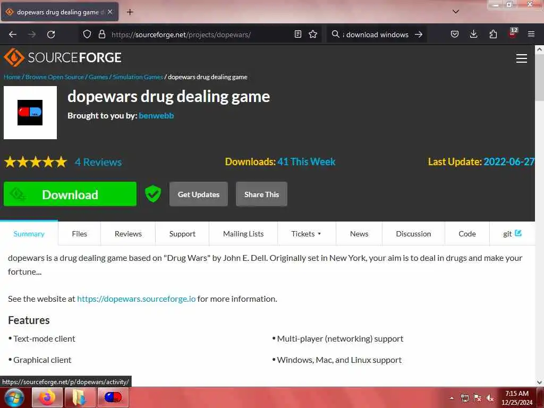Open the Windows Start button

[14, 397]
